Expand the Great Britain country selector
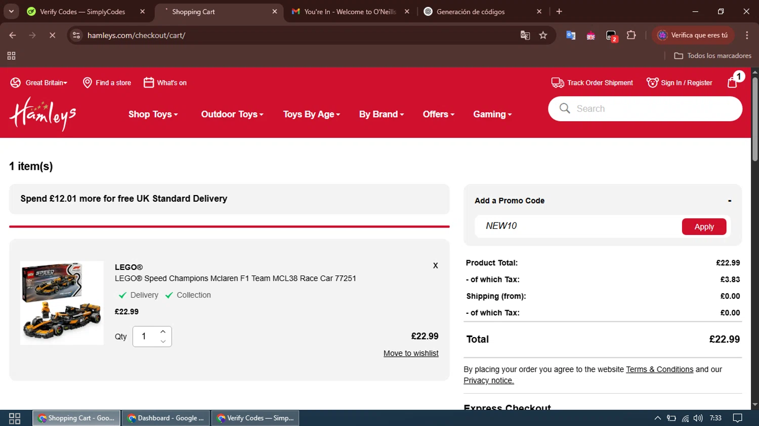Screen dimensions: 759x426 point(39,83)
